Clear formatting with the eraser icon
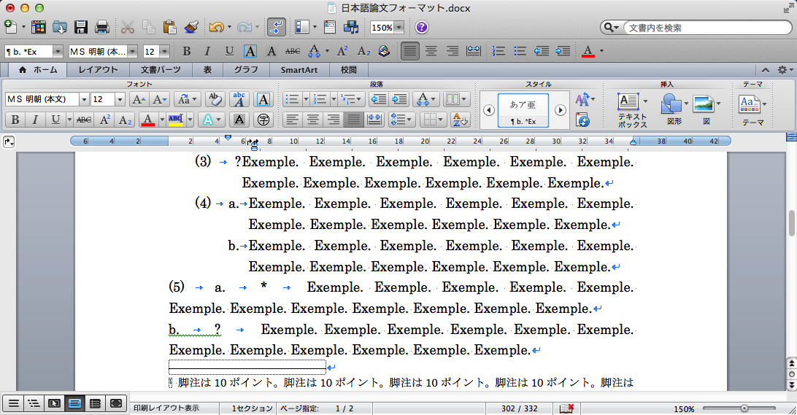Image resolution: width=797 pixels, height=415 pixels. [215, 100]
